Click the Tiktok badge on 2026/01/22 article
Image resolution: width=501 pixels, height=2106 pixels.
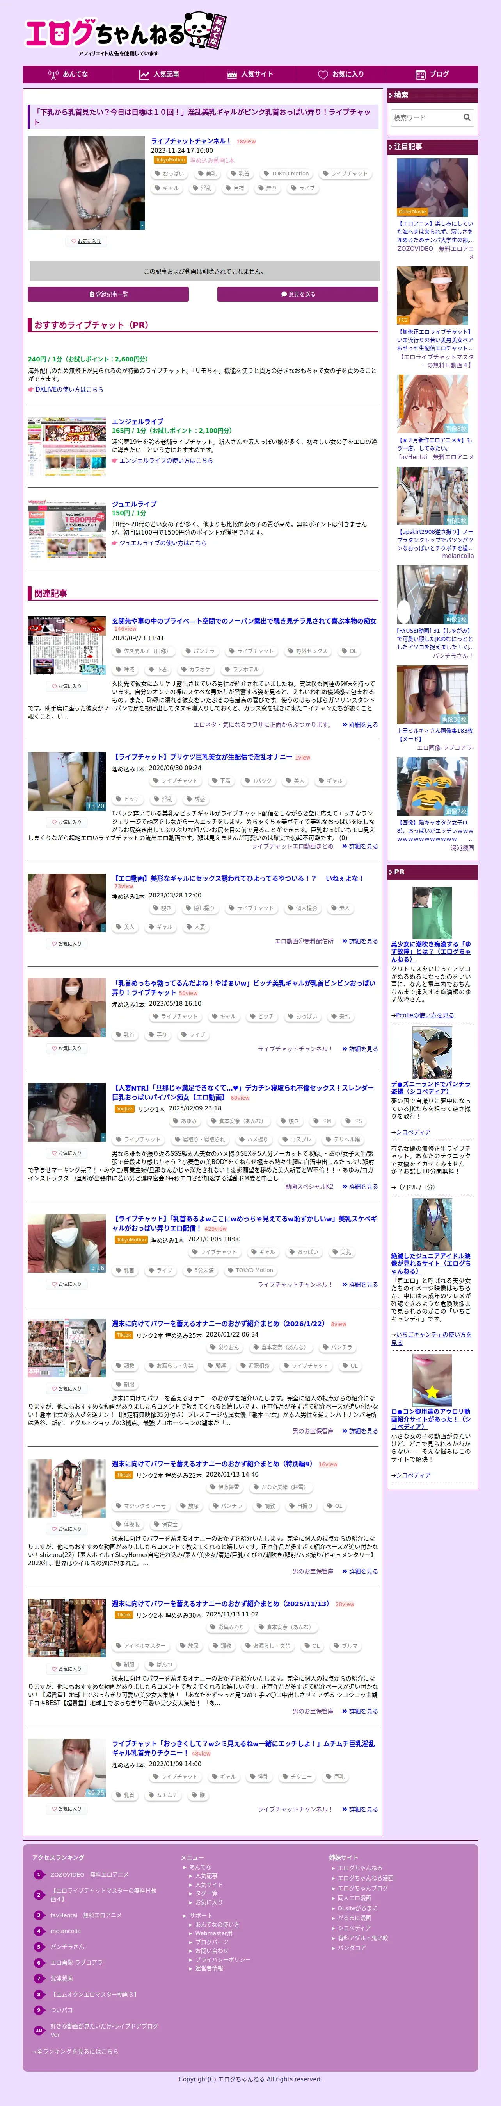click(123, 1335)
